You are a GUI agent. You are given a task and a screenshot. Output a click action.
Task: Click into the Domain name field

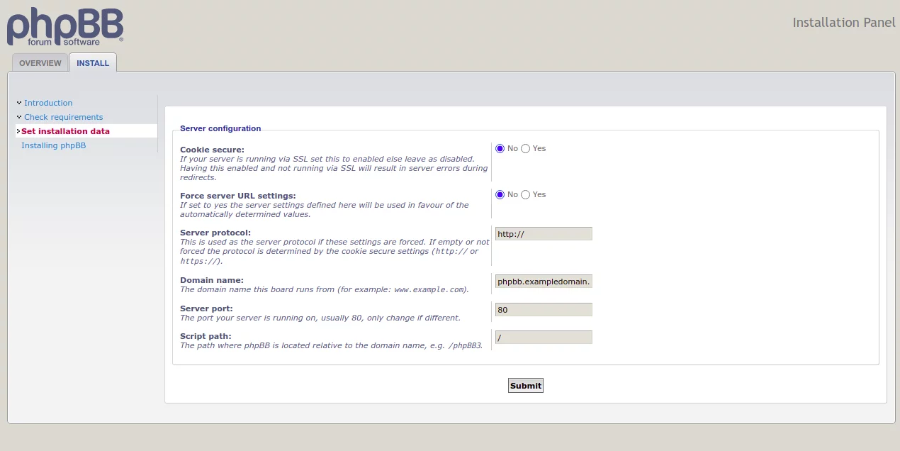pyautogui.click(x=543, y=282)
